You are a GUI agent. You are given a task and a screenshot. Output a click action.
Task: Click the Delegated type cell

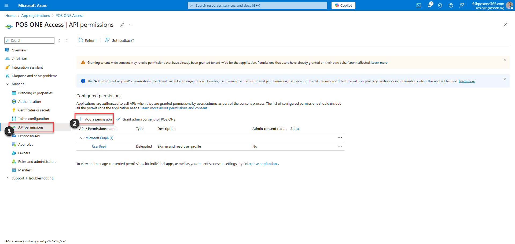[144, 147]
